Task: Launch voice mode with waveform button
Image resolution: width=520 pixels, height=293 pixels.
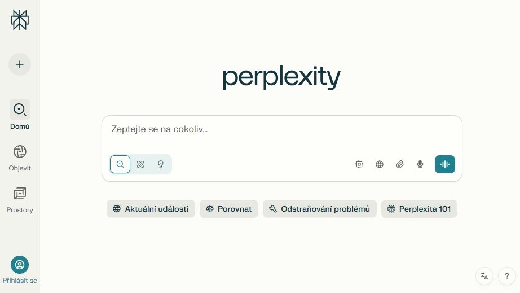Action: [x=445, y=164]
